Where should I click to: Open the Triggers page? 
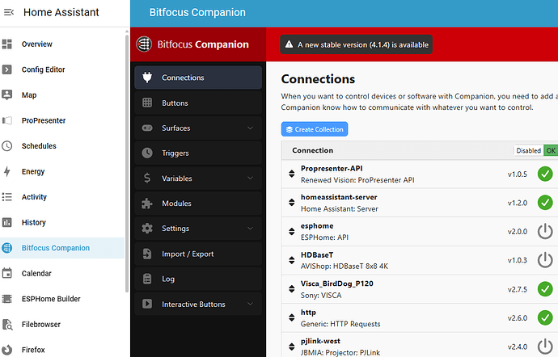[x=198, y=153]
